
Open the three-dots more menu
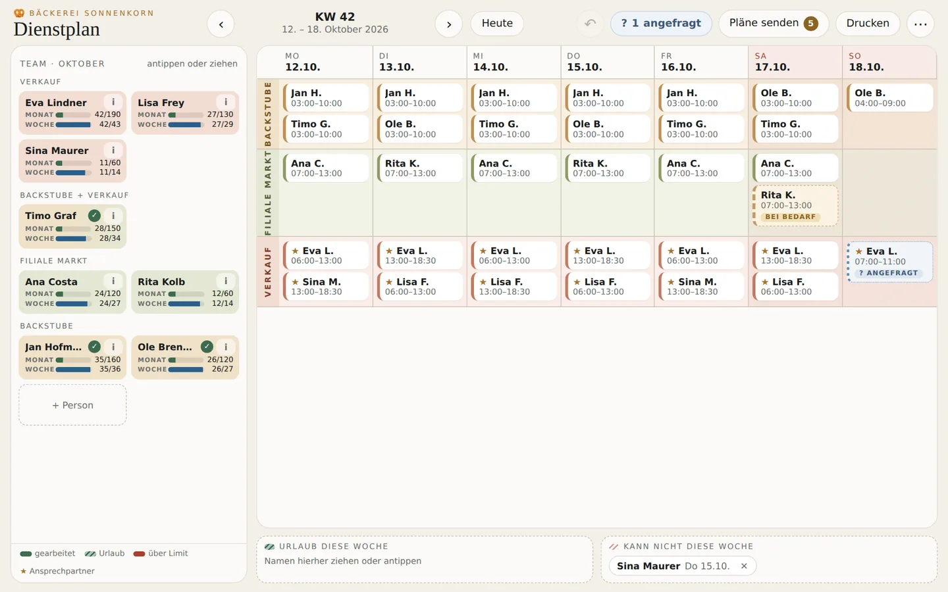(x=920, y=24)
